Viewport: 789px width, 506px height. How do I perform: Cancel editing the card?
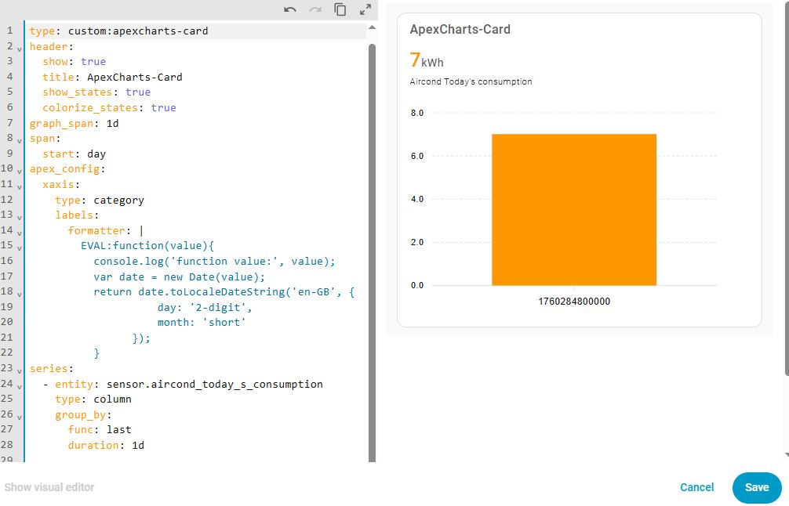[x=697, y=487]
